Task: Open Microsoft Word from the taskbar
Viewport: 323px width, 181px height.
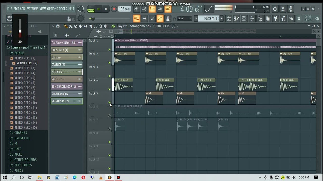Action: 57,177
